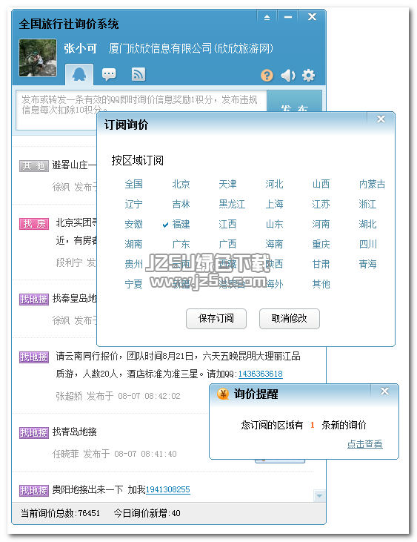Image resolution: width=417 pixels, height=542 pixels.
Task: Click 找地接 tag beside 请云南同行报价
Action: (34, 357)
